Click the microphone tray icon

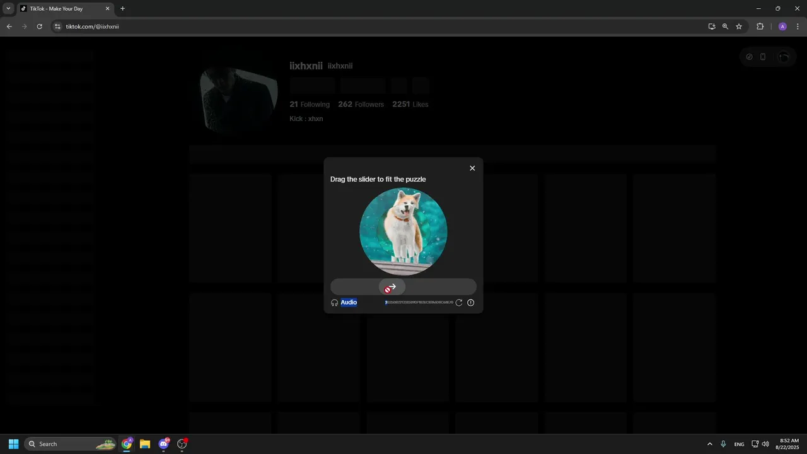click(723, 444)
